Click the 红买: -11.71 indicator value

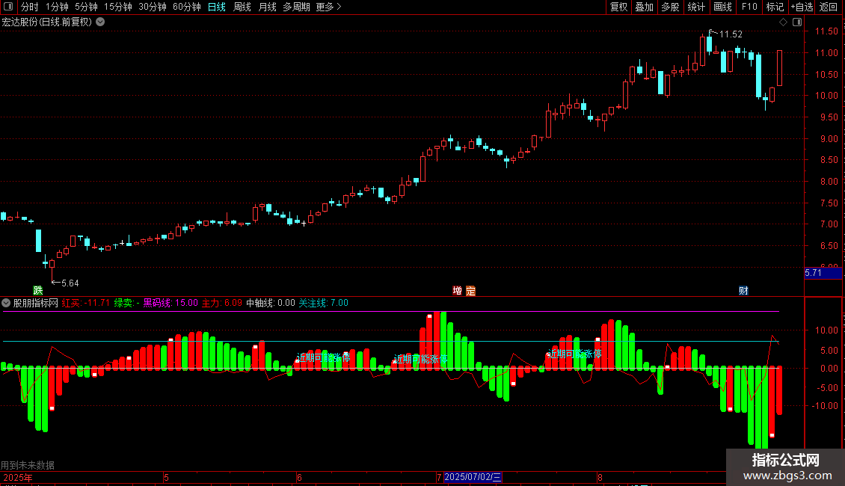point(86,303)
